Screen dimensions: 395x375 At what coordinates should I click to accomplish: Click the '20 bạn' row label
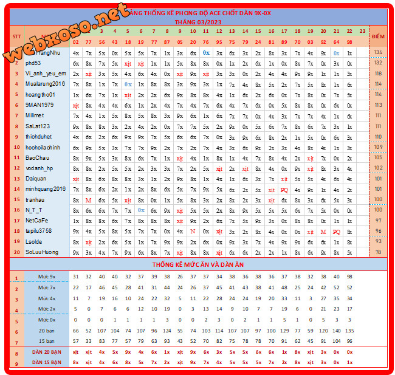point(47,331)
